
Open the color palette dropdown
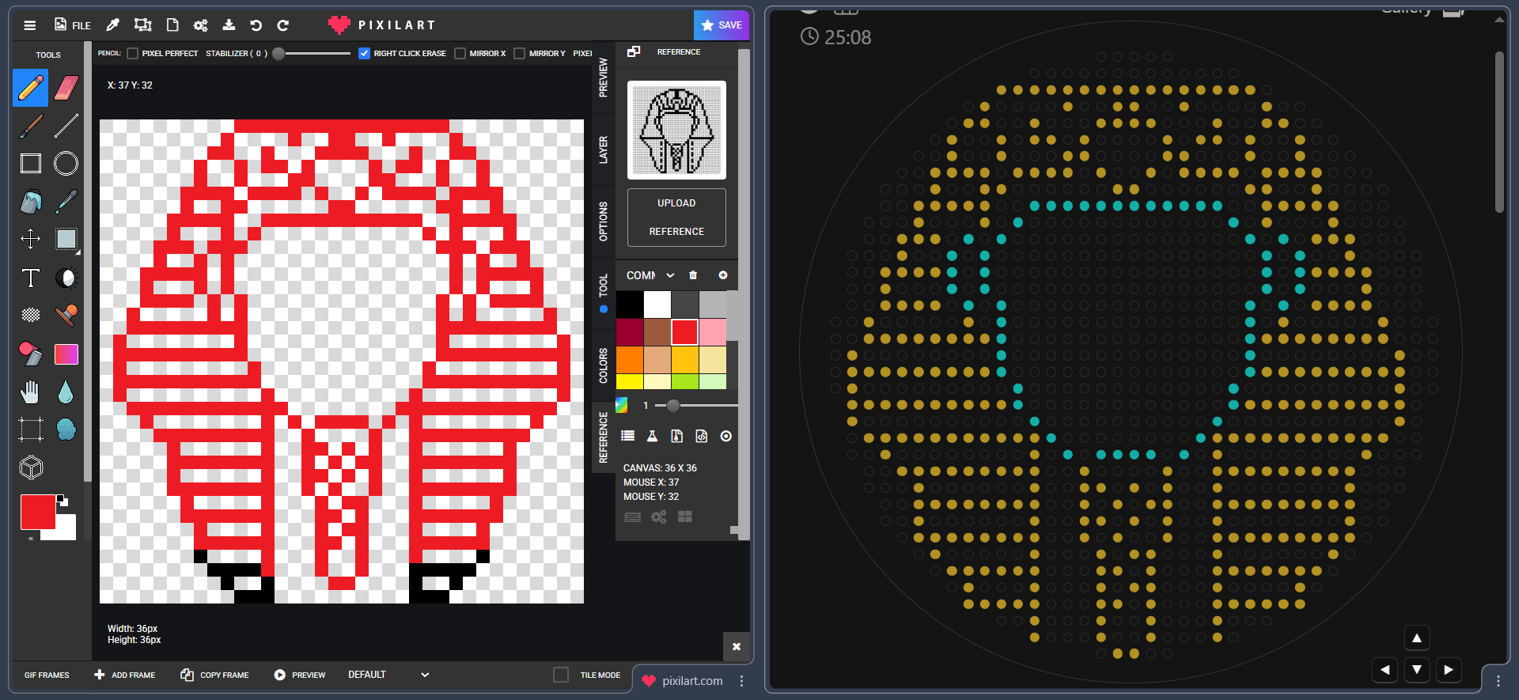[650, 275]
